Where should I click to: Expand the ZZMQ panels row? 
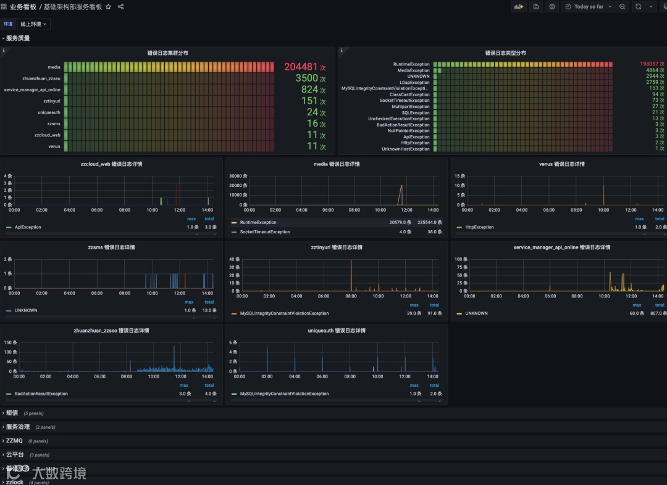(x=14, y=441)
